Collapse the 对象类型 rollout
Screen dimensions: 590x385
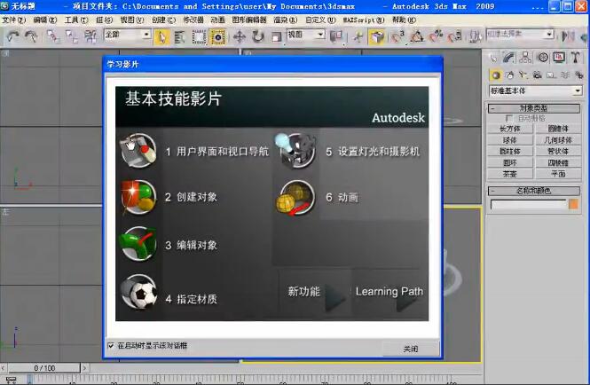pyautogui.click(x=533, y=108)
